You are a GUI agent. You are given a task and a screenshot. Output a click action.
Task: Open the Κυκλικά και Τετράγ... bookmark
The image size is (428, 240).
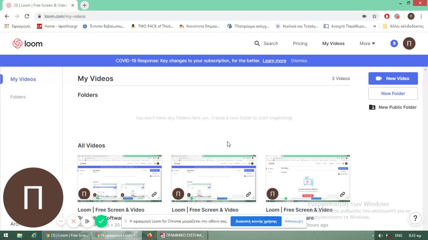297,26
